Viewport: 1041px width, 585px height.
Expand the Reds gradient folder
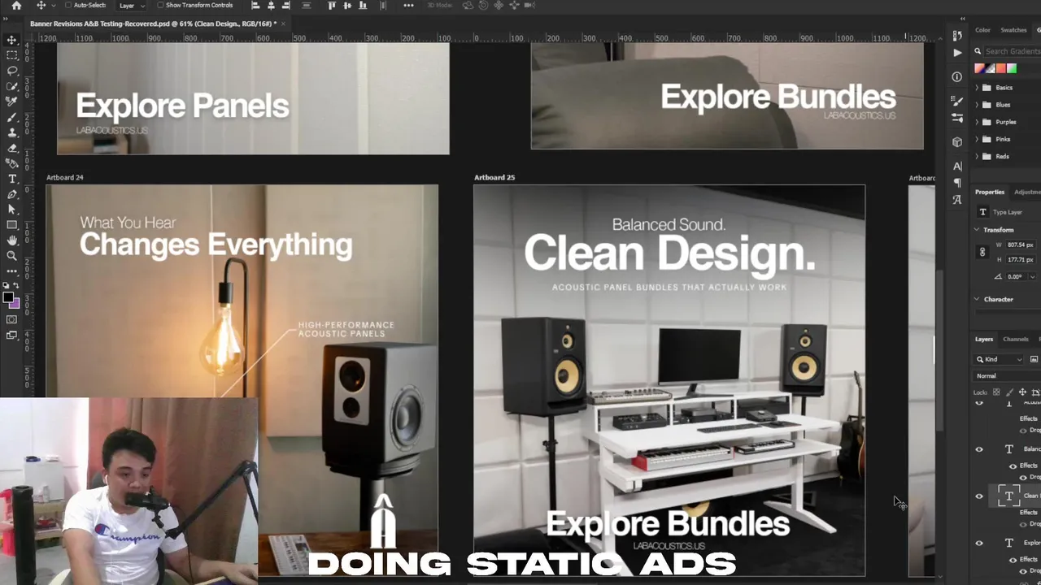pyautogui.click(x=977, y=156)
